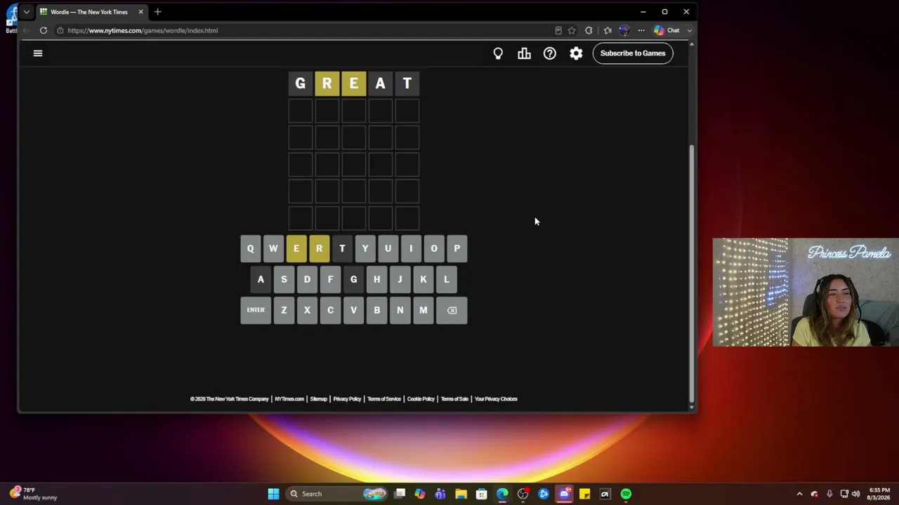
Task: Tap the O key on the Wordle keyboard
Action: coord(434,248)
